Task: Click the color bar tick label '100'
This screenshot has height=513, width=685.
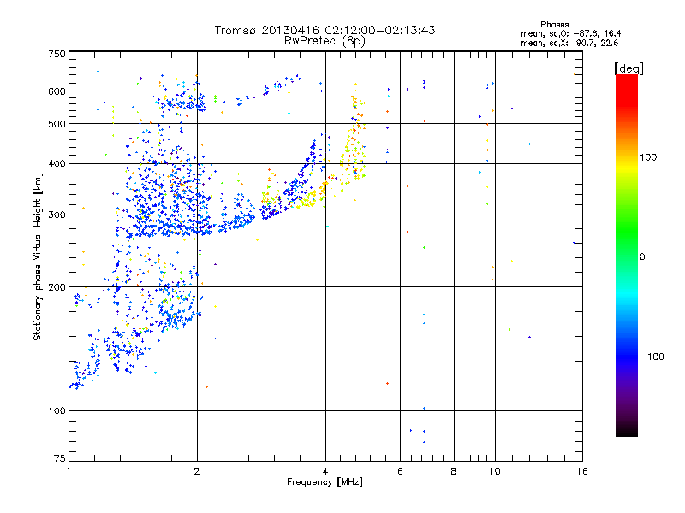Action: [648, 157]
